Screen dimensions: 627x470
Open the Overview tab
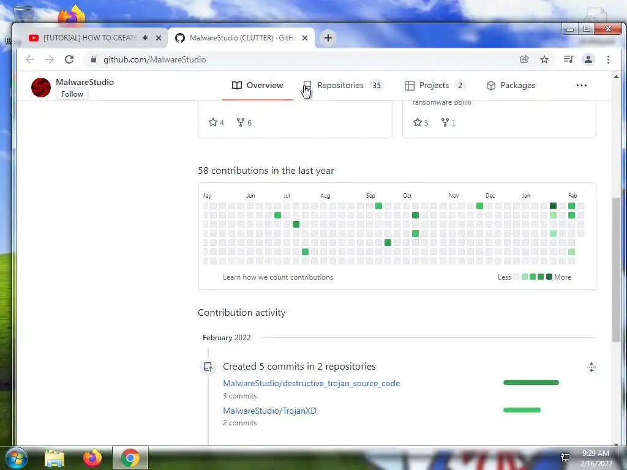(257, 86)
